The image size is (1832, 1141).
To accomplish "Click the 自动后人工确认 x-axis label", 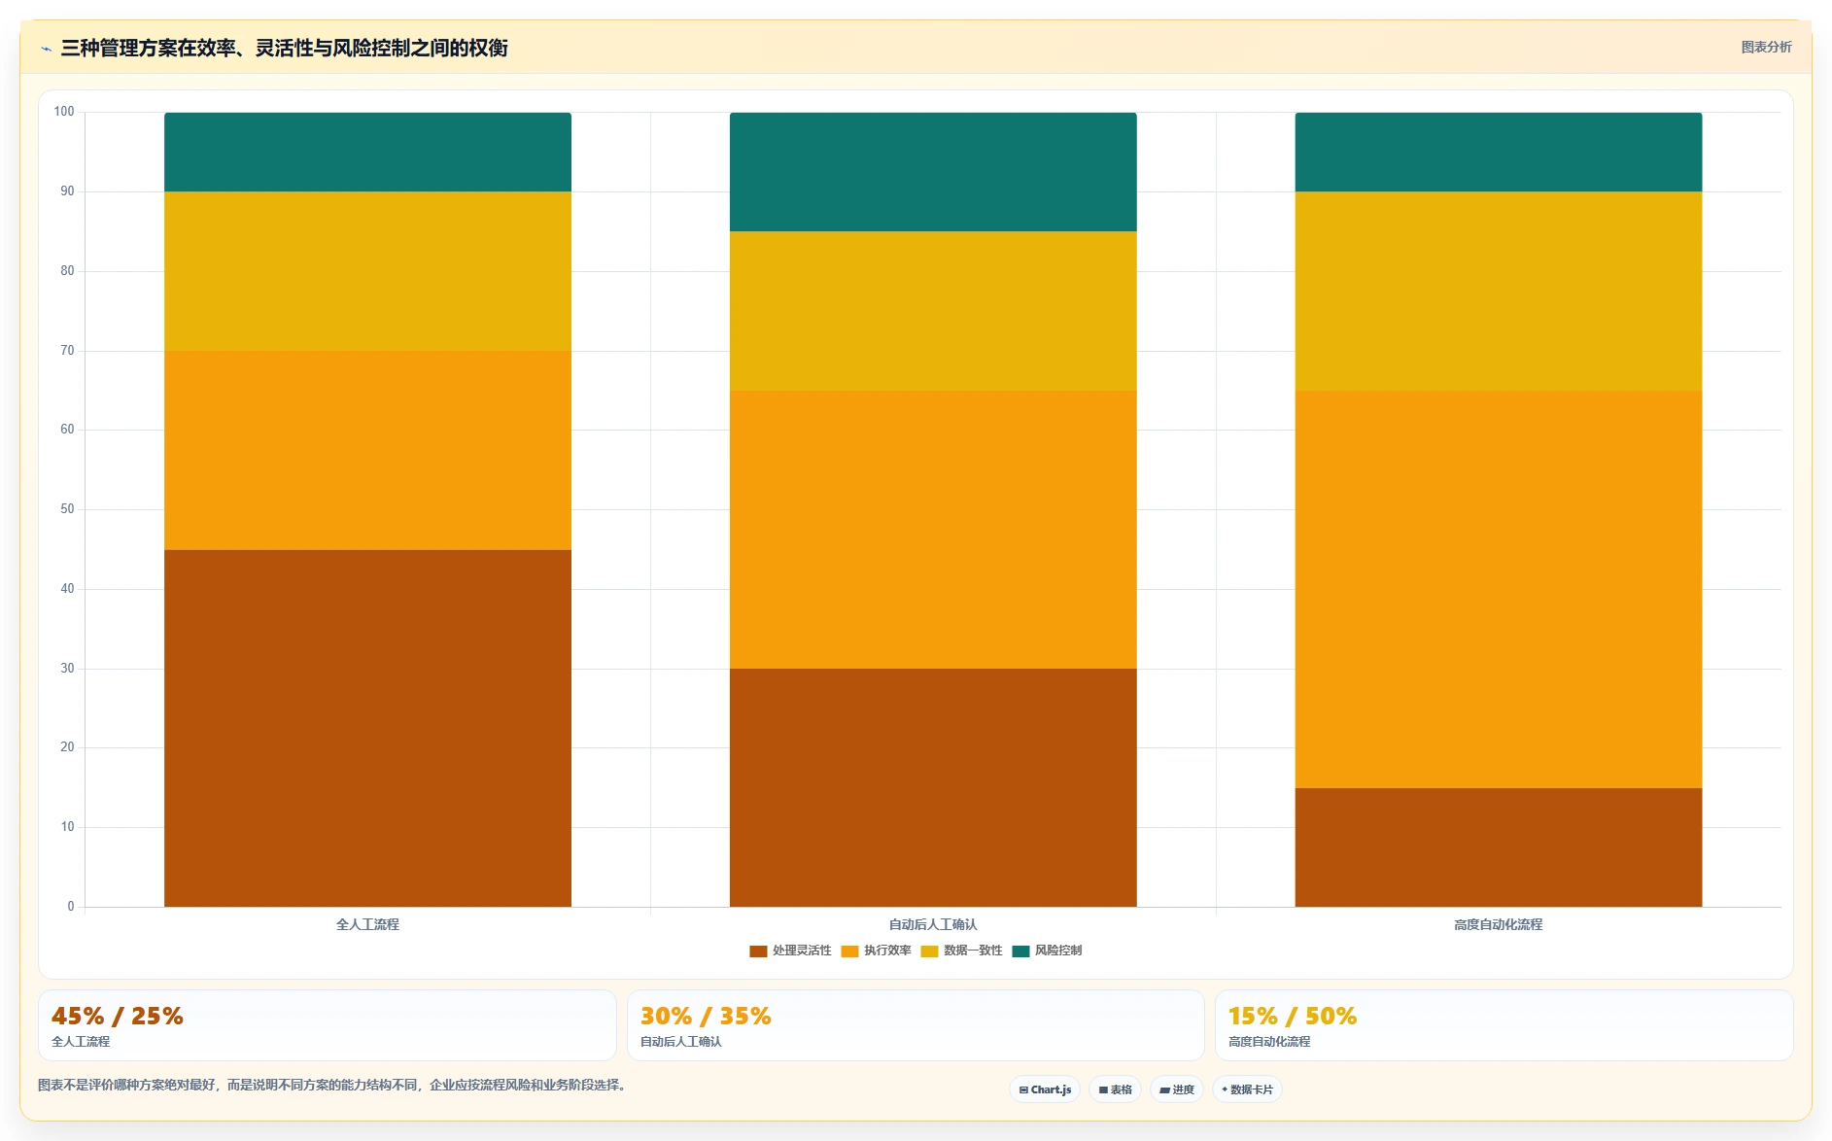I will 933,924.
